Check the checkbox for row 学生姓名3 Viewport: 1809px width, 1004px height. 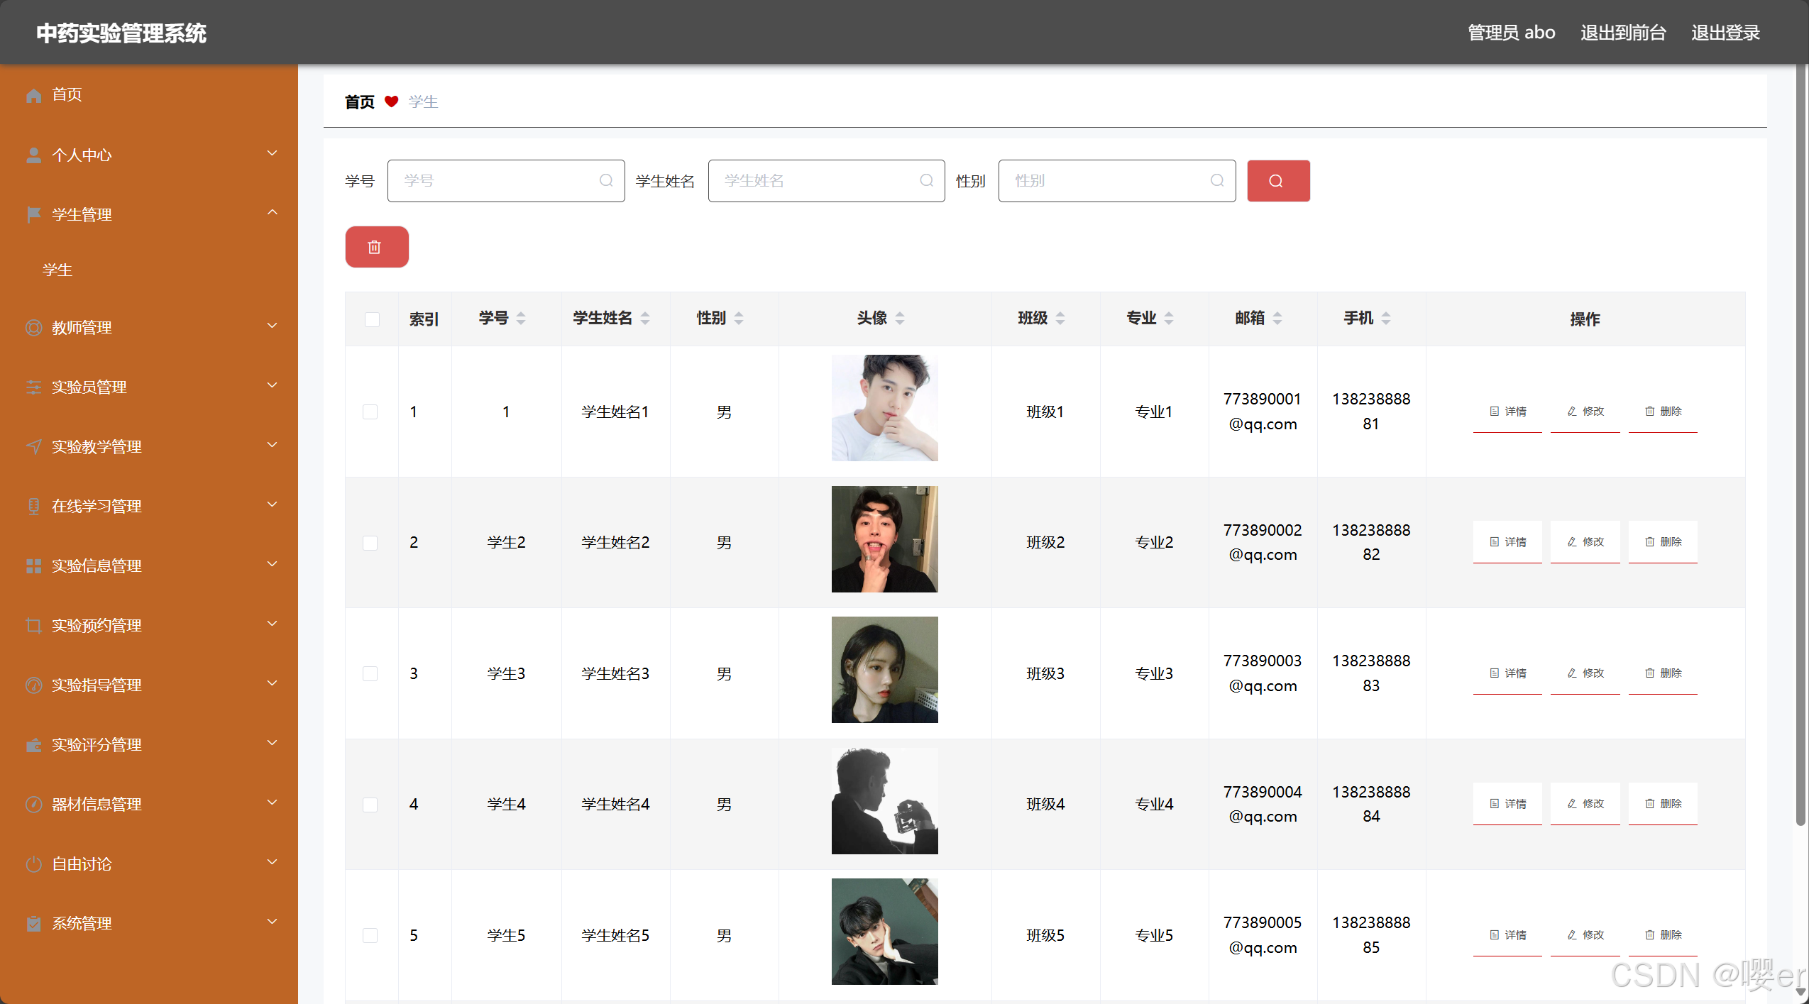point(370,673)
